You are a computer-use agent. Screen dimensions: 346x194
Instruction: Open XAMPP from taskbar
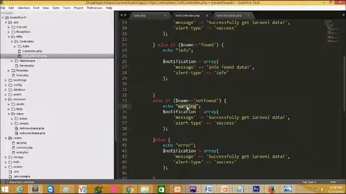tap(177, 189)
